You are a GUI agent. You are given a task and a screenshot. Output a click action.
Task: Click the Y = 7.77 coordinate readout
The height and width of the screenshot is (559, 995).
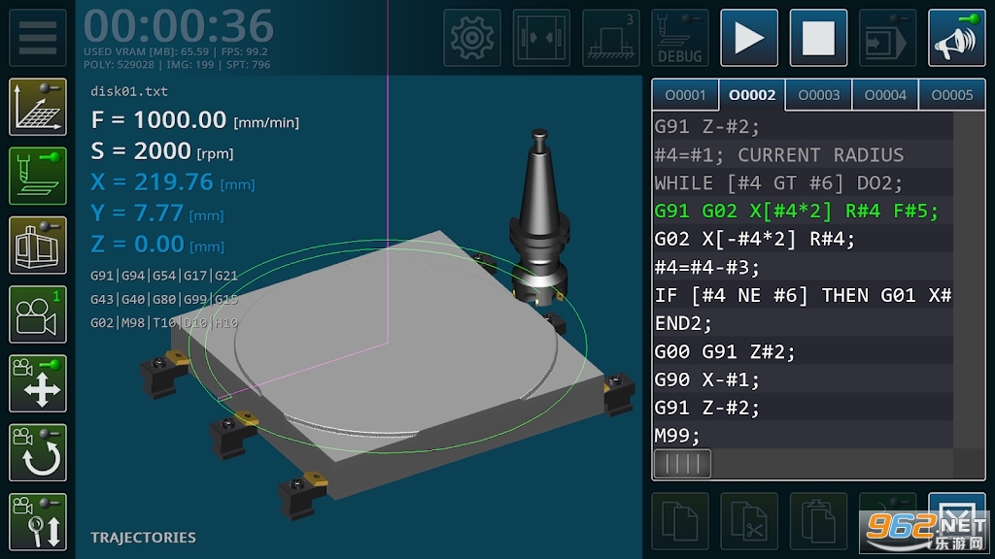pyautogui.click(x=156, y=213)
